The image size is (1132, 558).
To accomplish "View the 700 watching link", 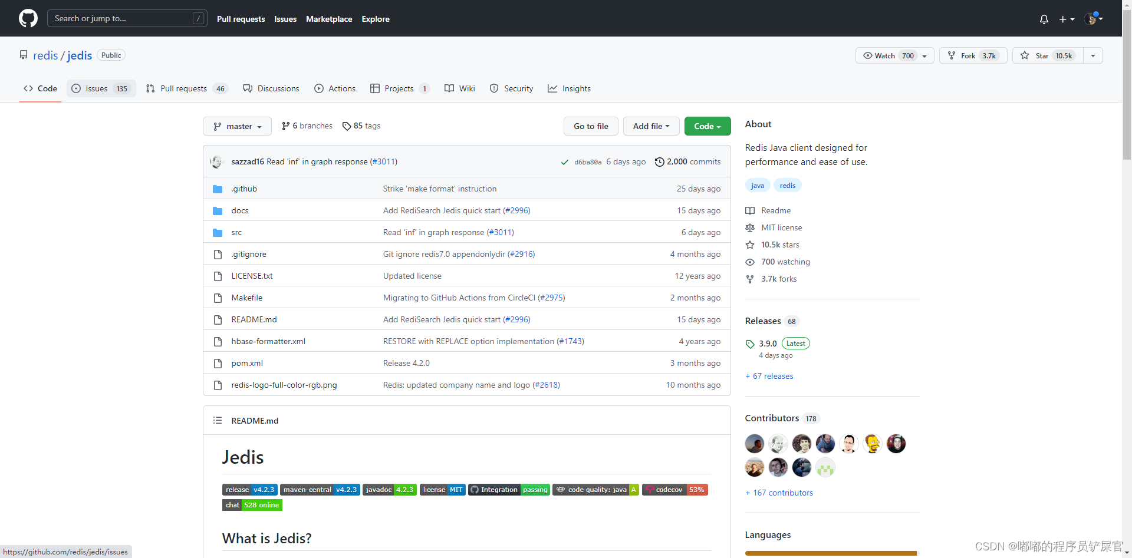I will [778, 262].
